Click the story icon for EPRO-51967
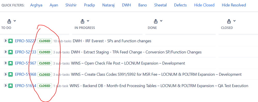The image size is (258, 102). [x=11, y=63]
